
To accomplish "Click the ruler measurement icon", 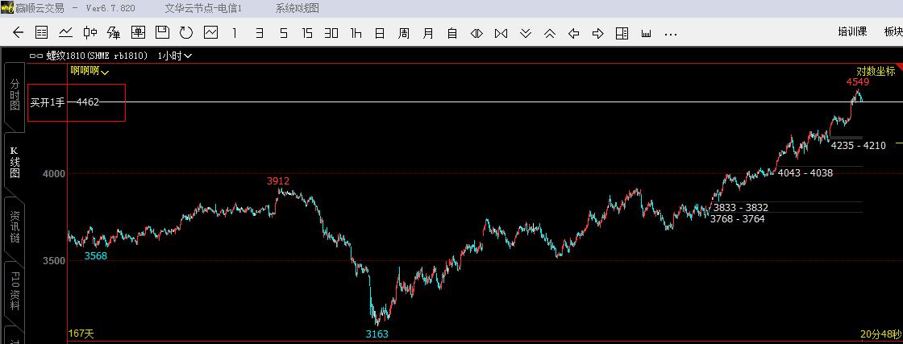I will [x=646, y=33].
